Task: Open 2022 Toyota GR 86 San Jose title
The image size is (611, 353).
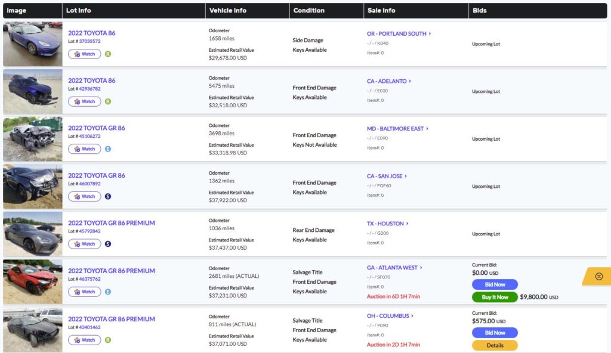Action: tap(97, 176)
